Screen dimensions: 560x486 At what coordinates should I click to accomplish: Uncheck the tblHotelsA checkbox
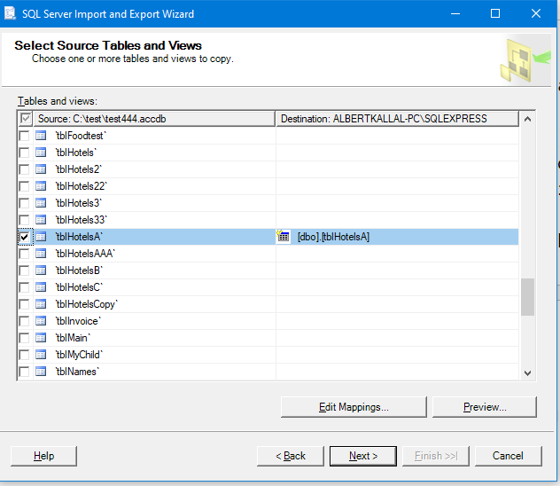click(x=24, y=237)
